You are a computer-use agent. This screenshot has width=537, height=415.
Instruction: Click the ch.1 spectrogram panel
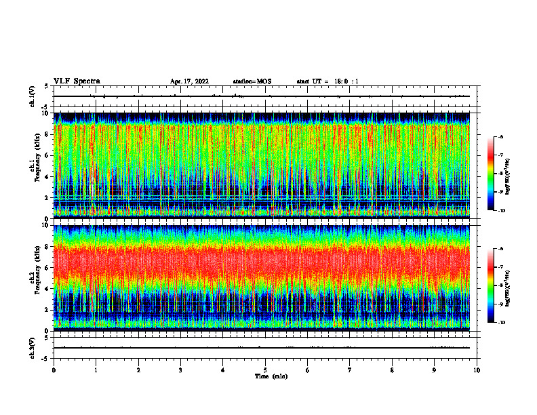click(262, 165)
